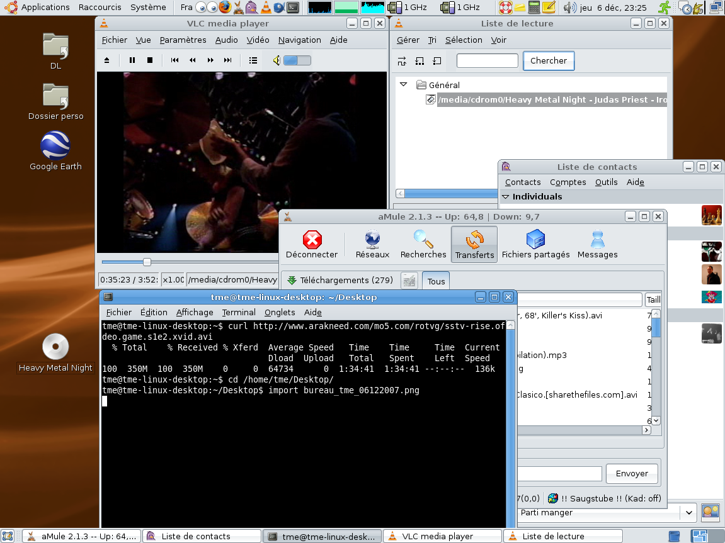This screenshot has height=543, width=725.
Task: Open the Comptes menu in contact list
Action: [x=568, y=182]
